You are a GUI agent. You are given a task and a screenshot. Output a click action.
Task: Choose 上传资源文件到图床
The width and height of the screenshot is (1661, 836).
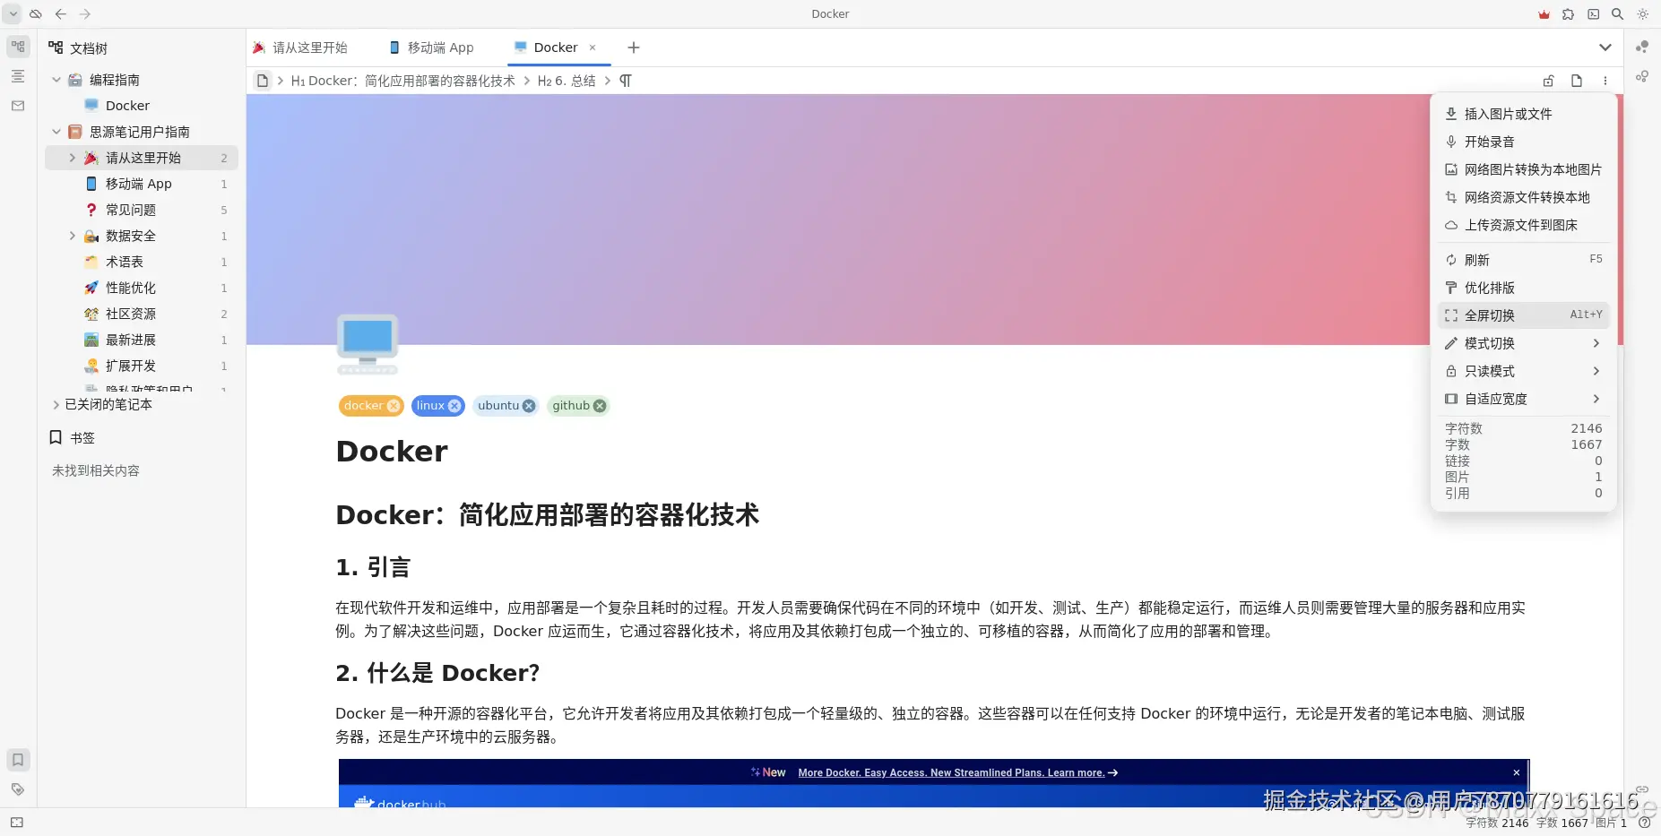pos(1524,225)
